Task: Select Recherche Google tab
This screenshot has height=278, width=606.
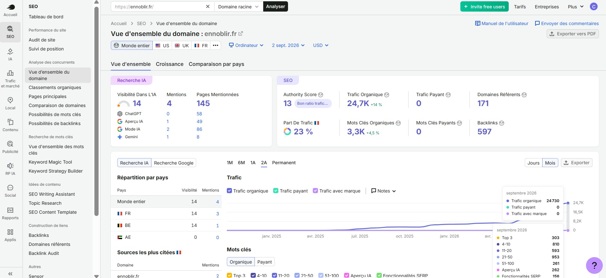Action: (174, 163)
